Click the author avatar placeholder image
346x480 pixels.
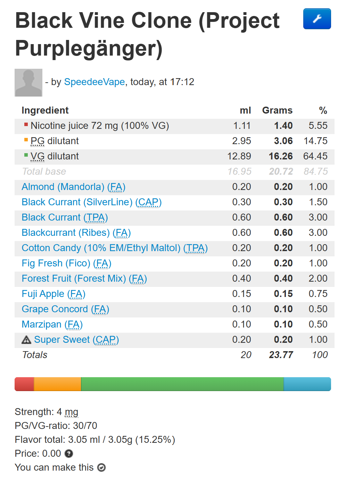click(x=28, y=83)
